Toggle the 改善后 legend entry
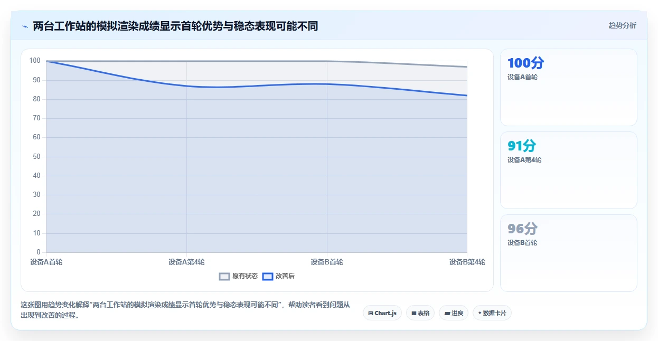Screen dimensions: 658x341 tap(278, 276)
